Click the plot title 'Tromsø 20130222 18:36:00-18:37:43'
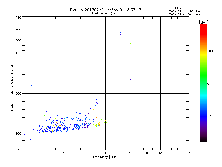This screenshot has height=167, width=222. (x=105, y=10)
